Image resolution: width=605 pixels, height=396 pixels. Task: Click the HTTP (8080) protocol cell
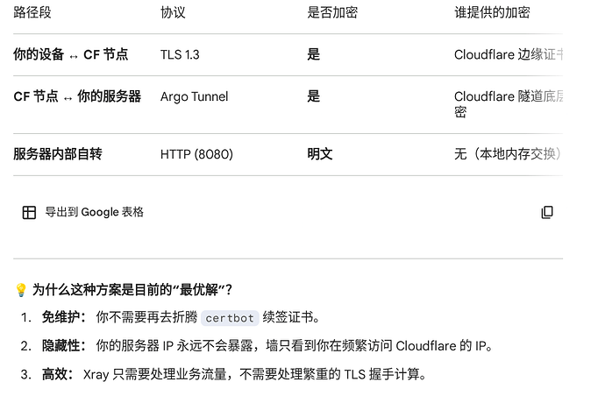click(196, 154)
